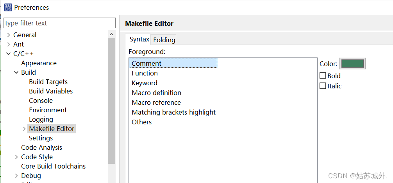Expand the Ant tree node
Screen dimensions: 393x183
(9, 45)
